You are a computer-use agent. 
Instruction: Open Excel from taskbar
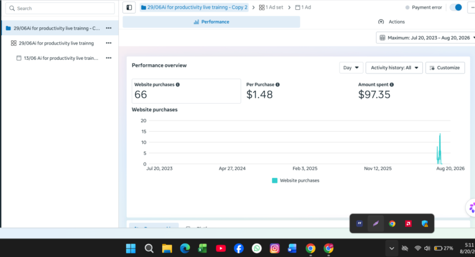tap(203, 248)
